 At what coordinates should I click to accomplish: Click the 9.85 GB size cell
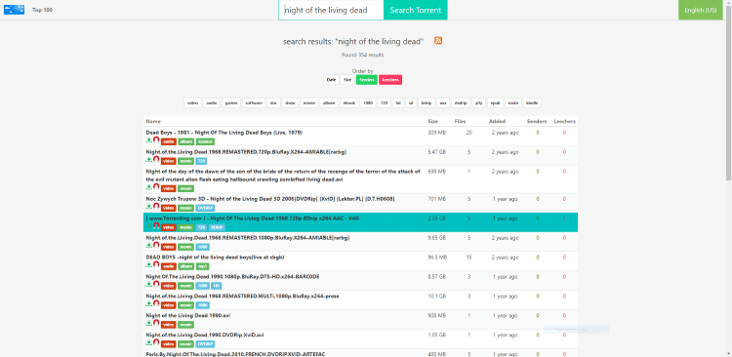click(x=437, y=238)
